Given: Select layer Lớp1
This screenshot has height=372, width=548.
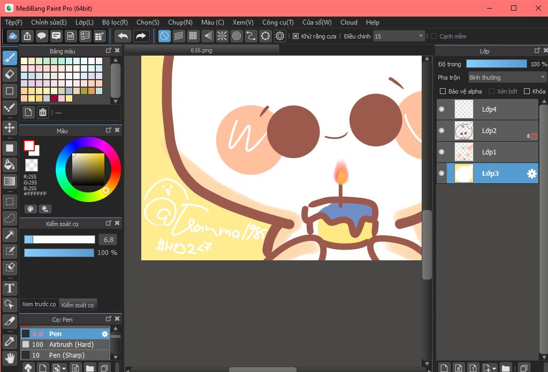Looking at the screenshot, I should coord(488,152).
